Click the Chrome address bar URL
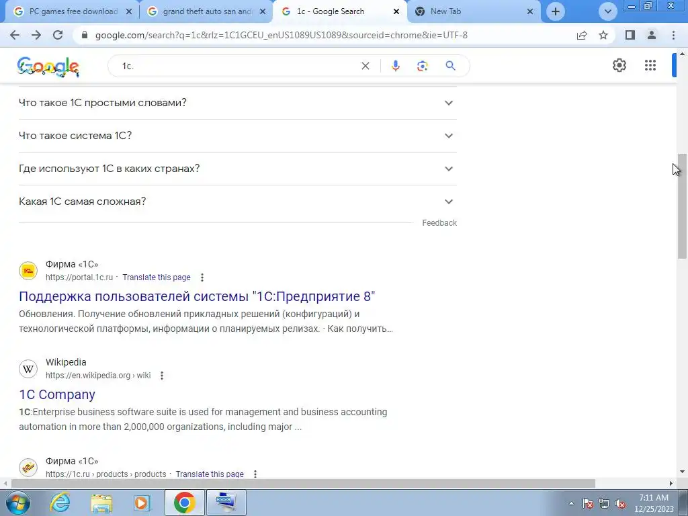 [x=282, y=35]
